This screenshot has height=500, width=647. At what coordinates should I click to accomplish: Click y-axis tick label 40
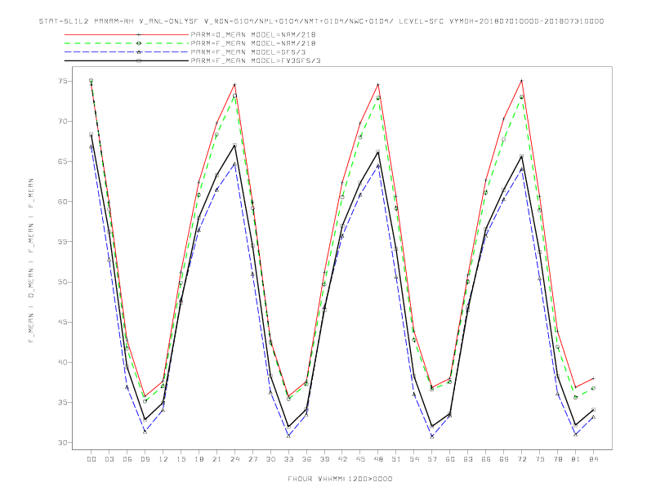[x=62, y=362]
